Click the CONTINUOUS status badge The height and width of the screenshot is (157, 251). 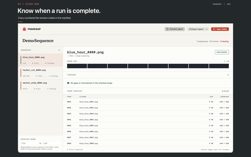(222, 52)
